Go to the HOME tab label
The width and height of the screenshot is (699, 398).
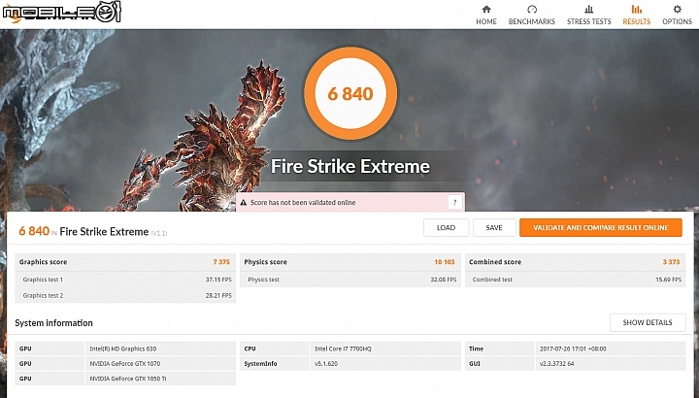pos(486,21)
